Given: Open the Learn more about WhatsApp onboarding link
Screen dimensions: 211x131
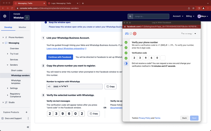Looking at the screenshot, I should click(x=66, y=49).
